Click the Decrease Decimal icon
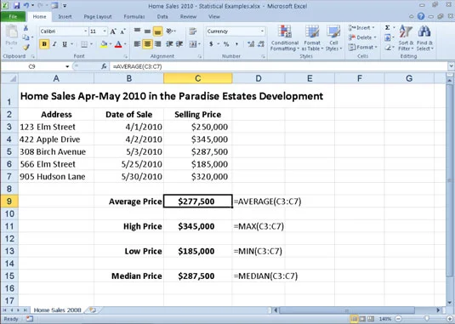455x324 pixels. [x=261, y=44]
